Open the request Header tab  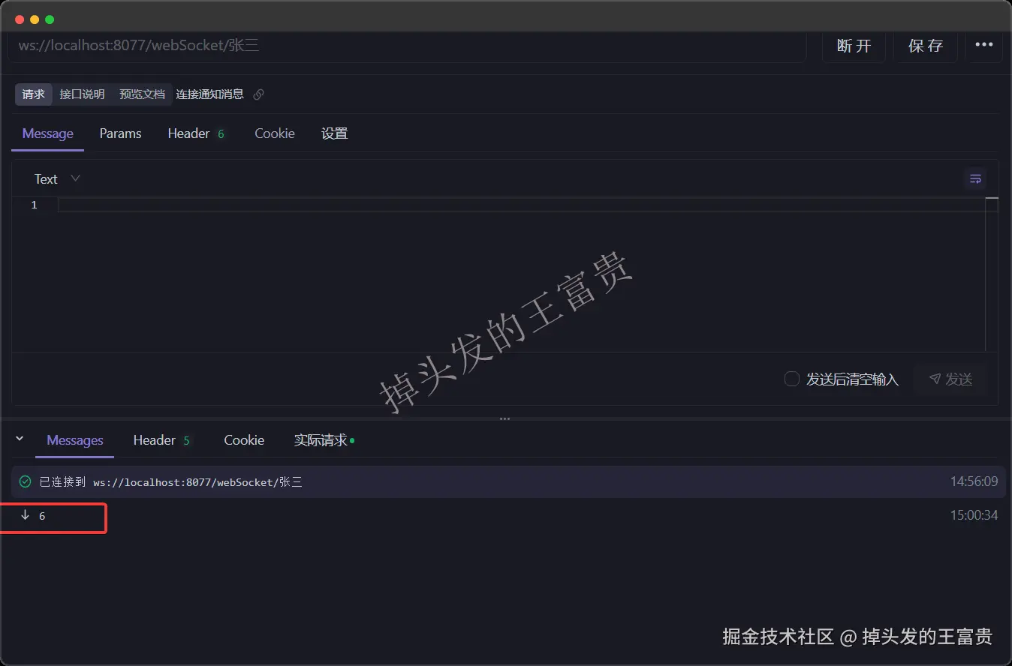pyautogui.click(x=196, y=133)
